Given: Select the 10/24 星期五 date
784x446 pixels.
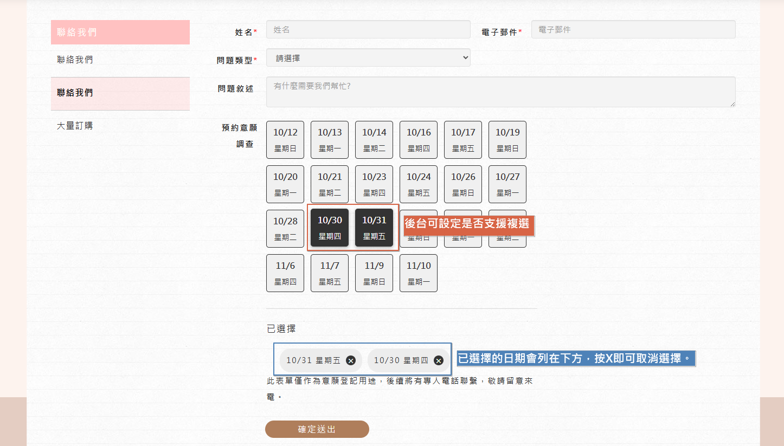Looking at the screenshot, I should click(419, 184).
